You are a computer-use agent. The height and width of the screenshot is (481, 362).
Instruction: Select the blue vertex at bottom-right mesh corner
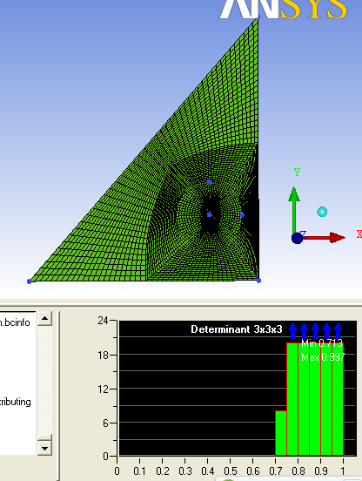[x=258, y=281]
